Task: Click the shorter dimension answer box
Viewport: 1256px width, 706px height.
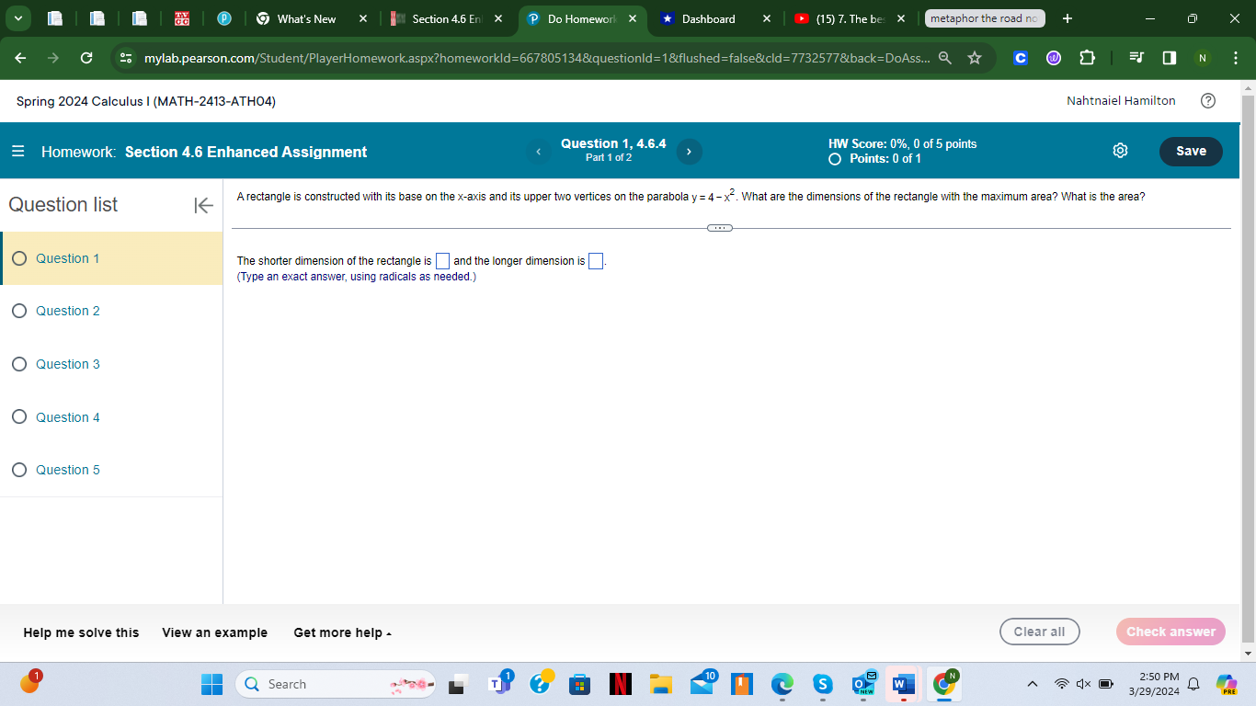Action: pos(442,262)
